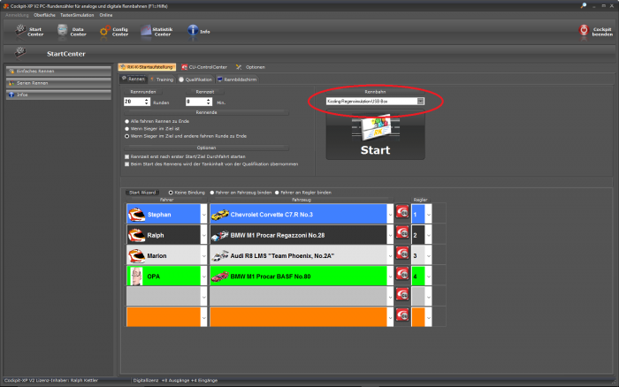Click the Rennrunden number input field
The height and width of the screenshot is (387, 619).
tap(131, 102)
